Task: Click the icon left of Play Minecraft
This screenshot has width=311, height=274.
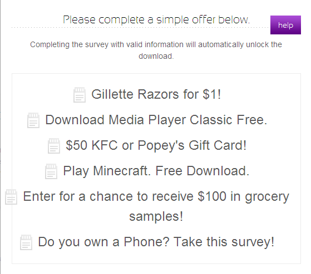Action: (x=51, y=171)
